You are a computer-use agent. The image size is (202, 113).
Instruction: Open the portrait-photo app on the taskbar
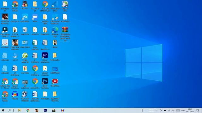pyautogui.click(x=37, y=110)
